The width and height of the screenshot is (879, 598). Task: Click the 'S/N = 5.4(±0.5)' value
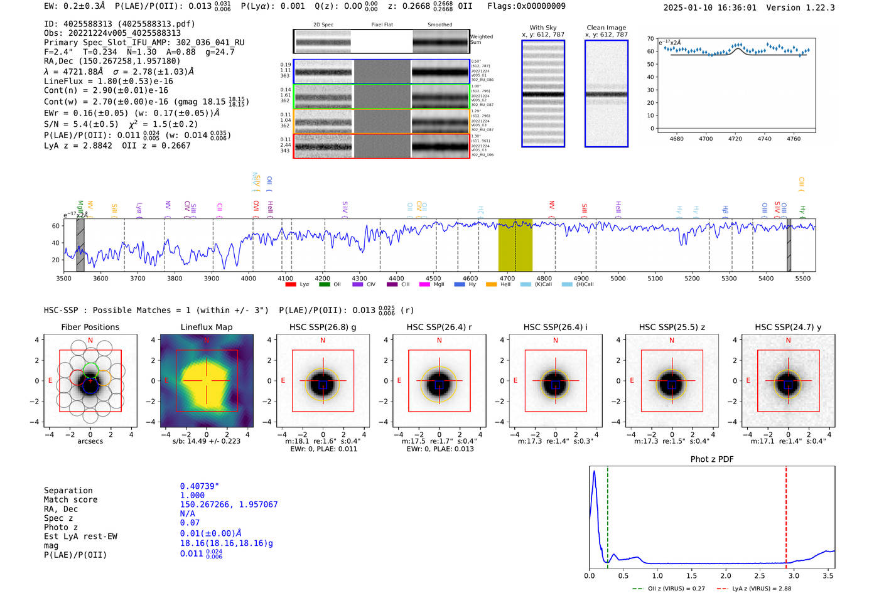tap(81, 124)
